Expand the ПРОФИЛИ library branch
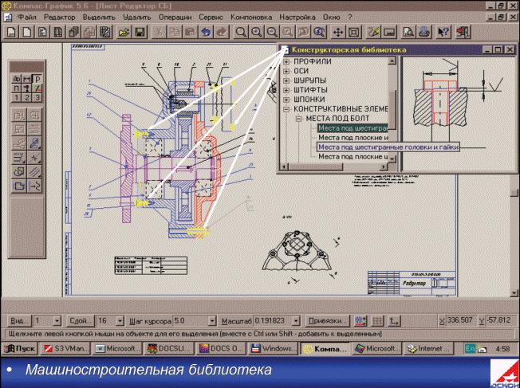520x388 pixels. pos(286,61)
